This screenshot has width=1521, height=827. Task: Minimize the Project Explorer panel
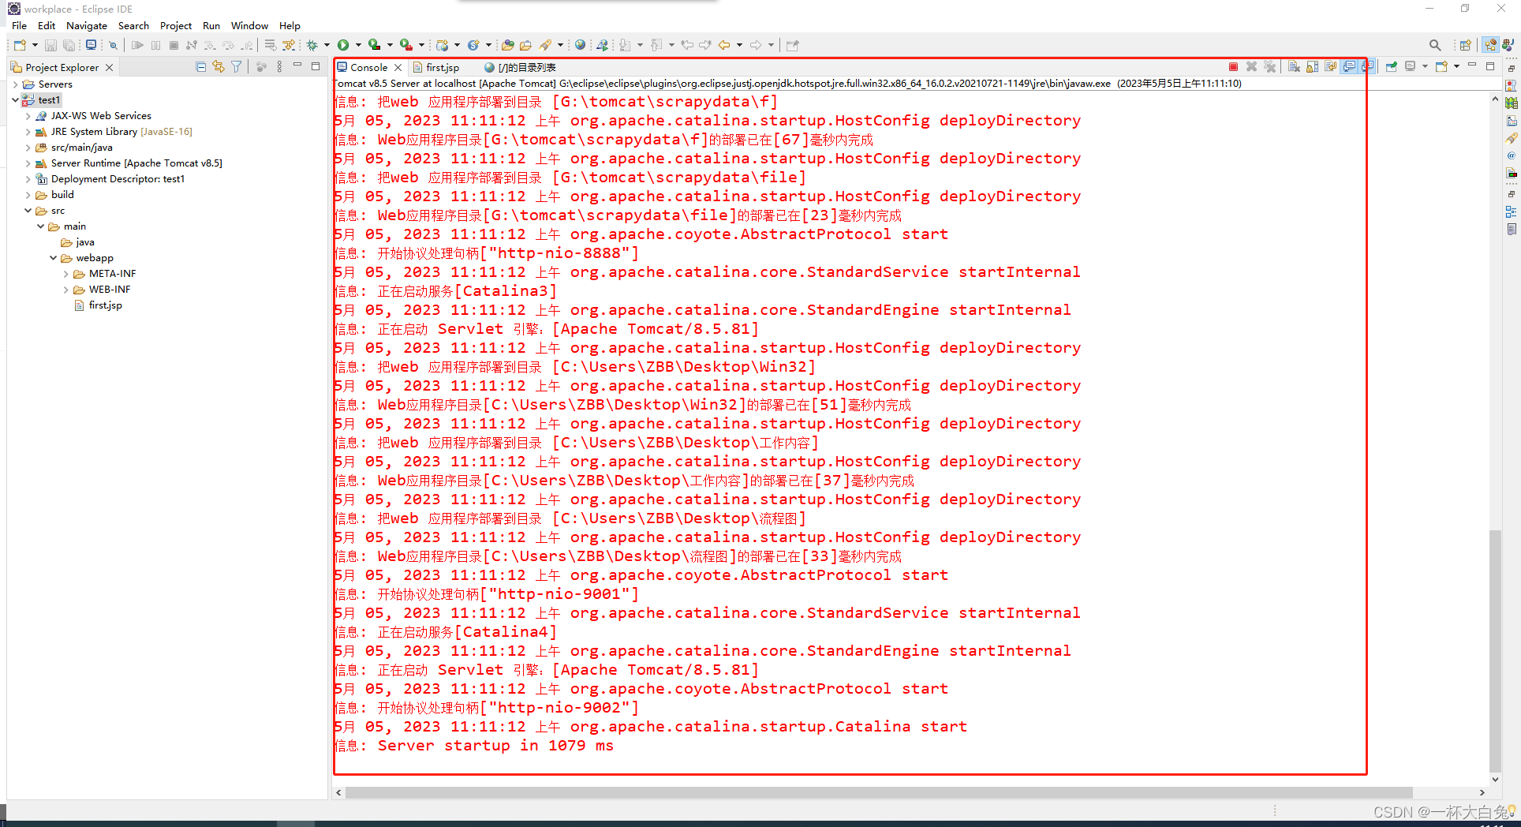click(x=297, y=66)
